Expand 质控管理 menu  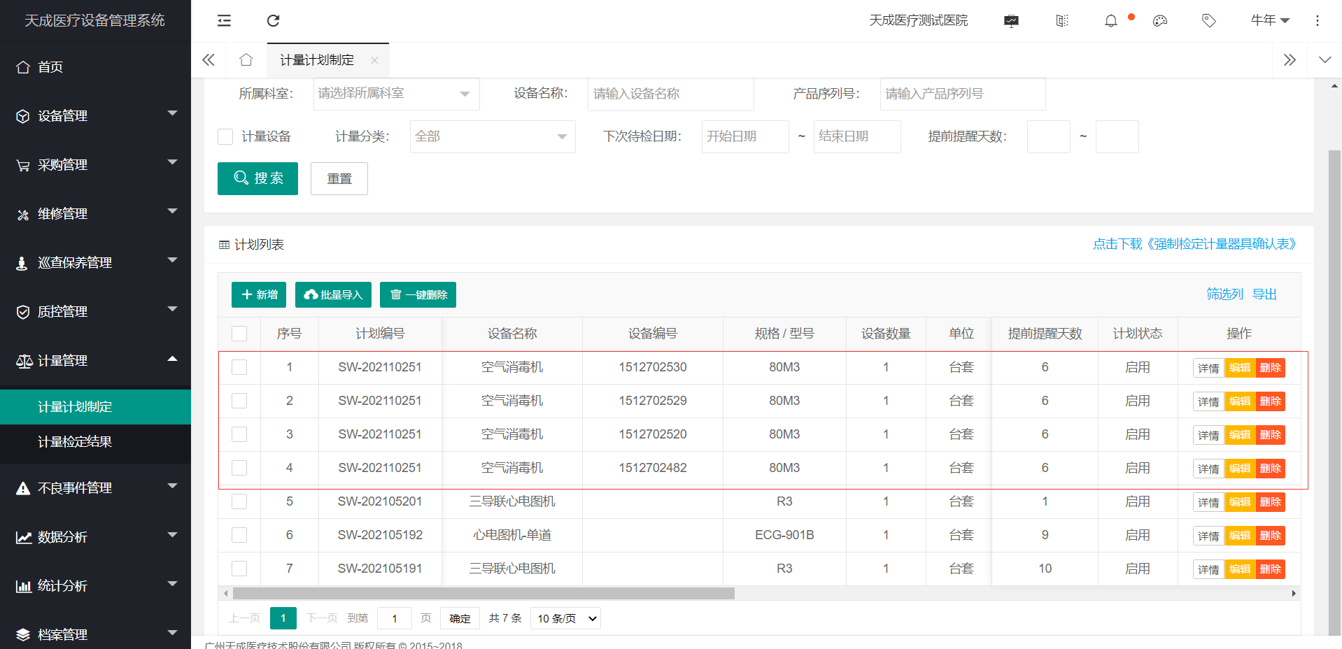point(95,312)
